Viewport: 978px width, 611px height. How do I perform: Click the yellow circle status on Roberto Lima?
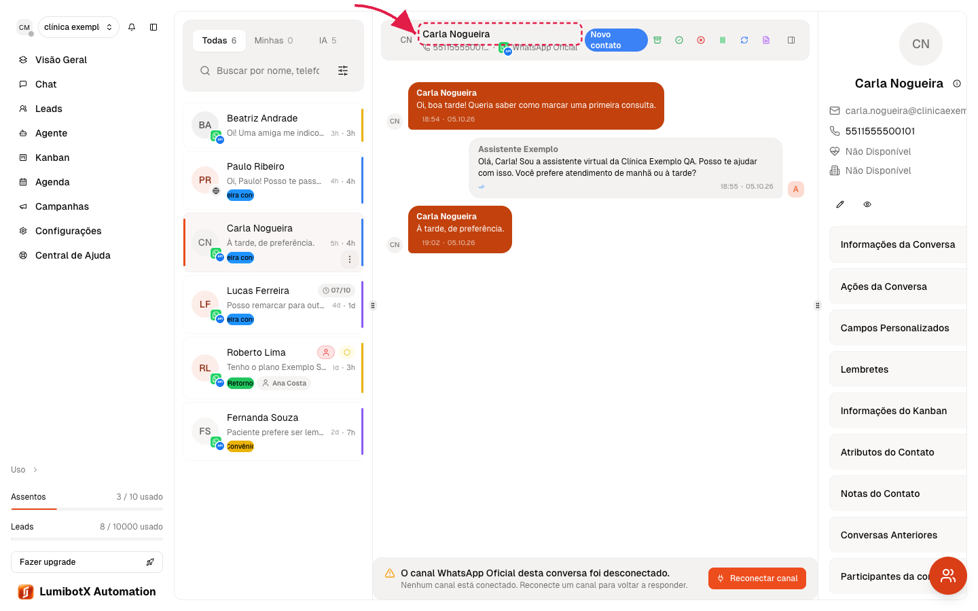point(347,352)
